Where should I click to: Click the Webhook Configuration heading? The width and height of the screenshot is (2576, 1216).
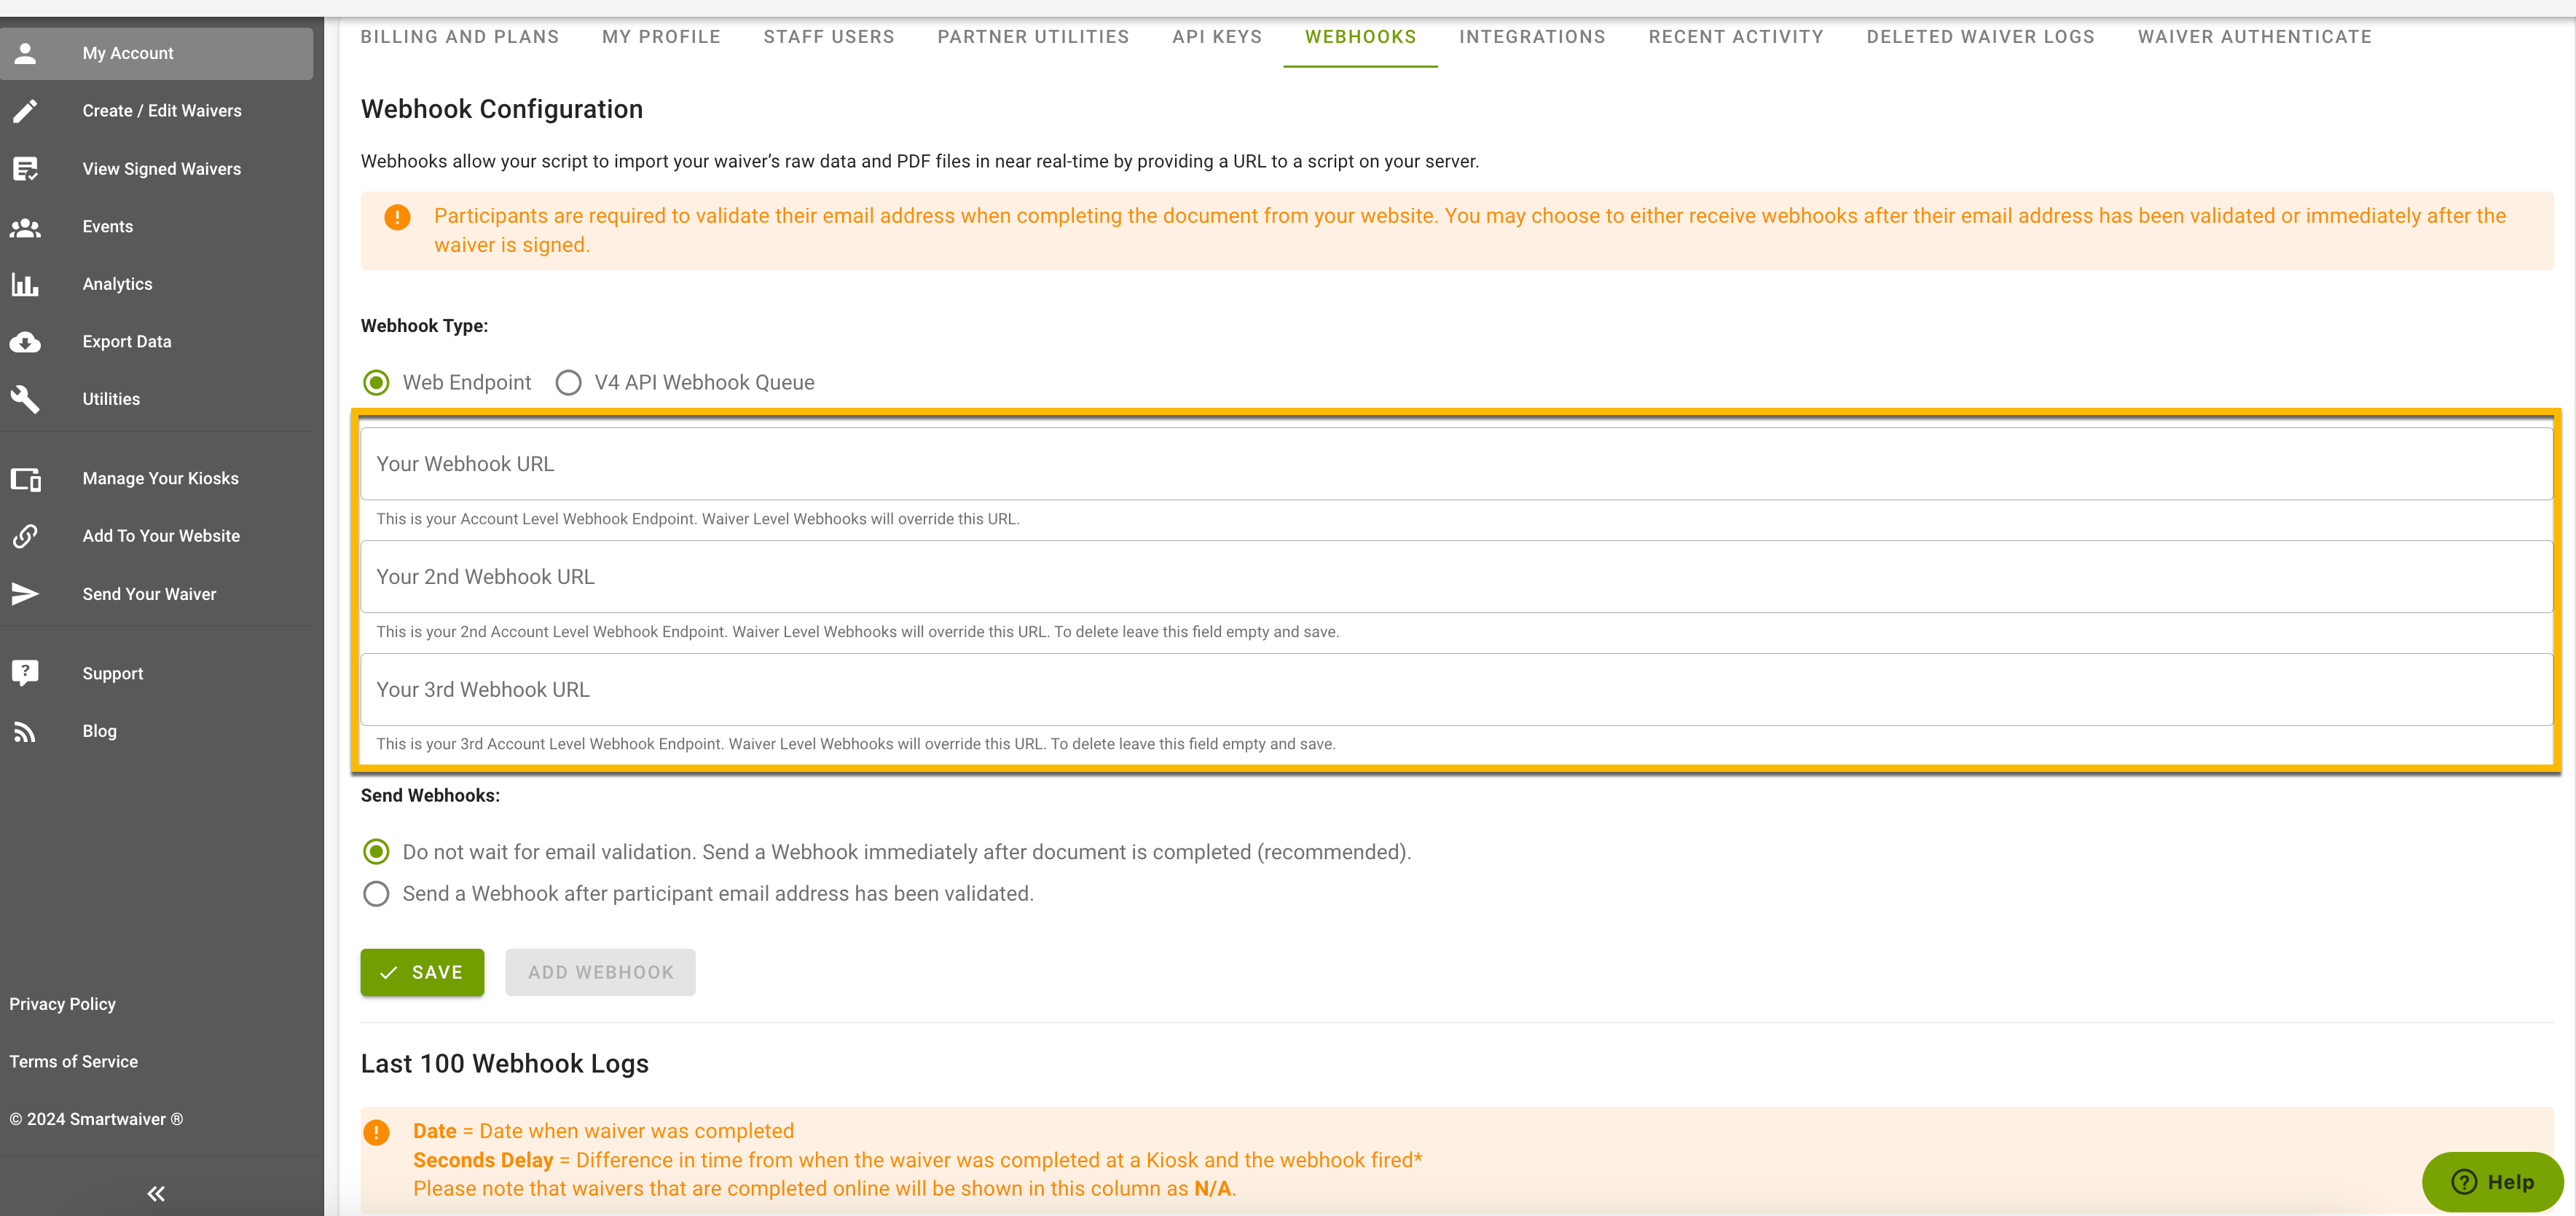pyautogui.click(x=502, y=109)
